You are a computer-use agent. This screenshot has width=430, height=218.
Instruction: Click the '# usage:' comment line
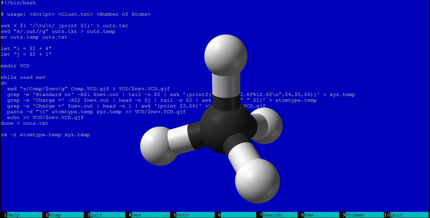click(75, 14)
